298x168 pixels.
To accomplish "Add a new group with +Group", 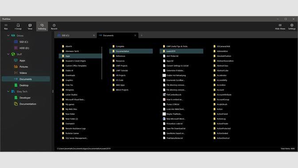I will [x=18, y=27].
